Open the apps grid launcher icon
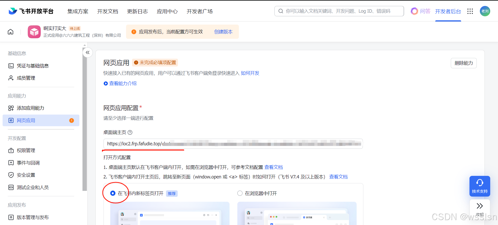This screenshot has height=225, width=498. [470, 11]
